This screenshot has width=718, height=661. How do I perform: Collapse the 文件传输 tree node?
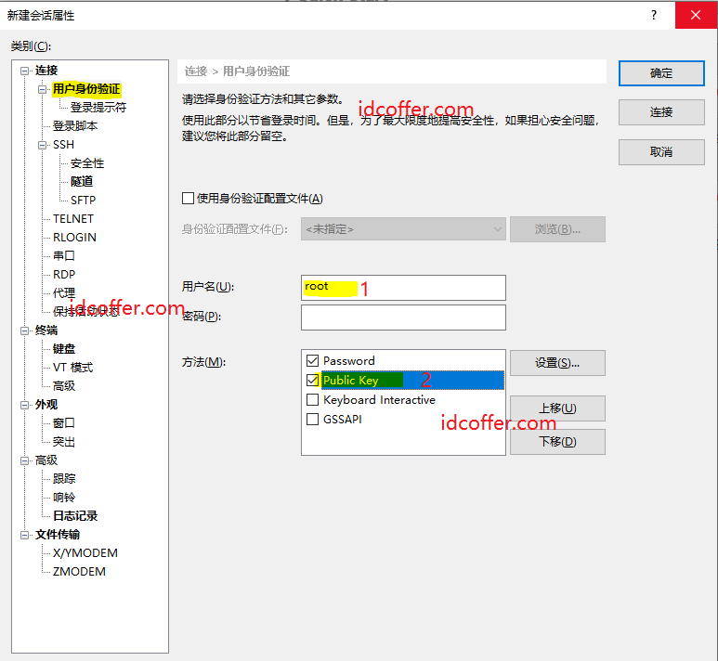pyautogui.click(x=25, y=535)
